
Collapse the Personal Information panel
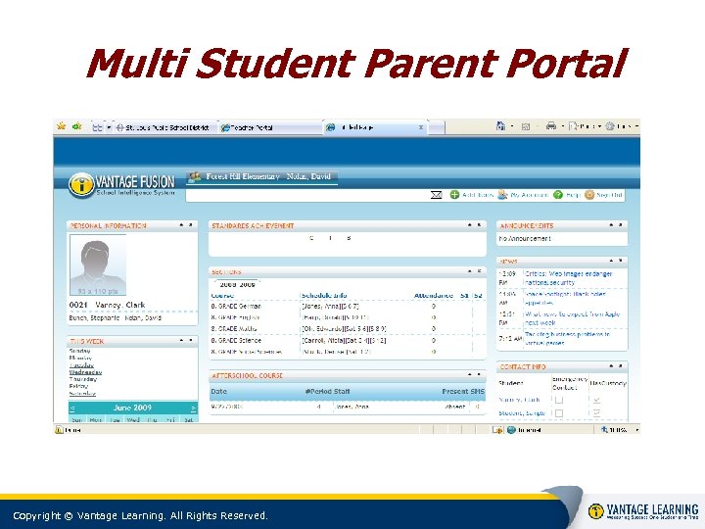pos(182,225)
